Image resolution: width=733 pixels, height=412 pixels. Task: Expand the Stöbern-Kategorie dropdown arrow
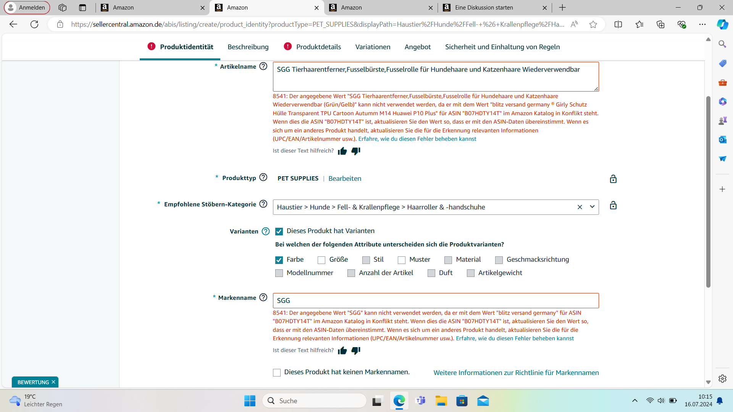[592, 207]
